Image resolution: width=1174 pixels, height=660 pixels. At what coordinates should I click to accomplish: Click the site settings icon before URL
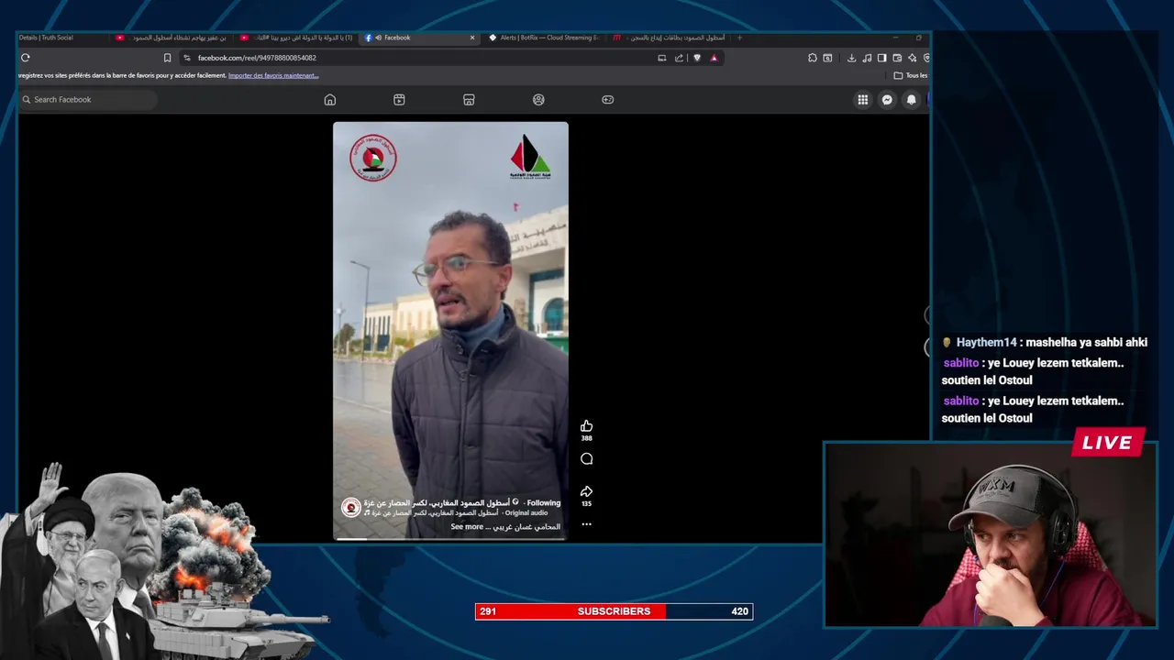click(x=187, y=58)
